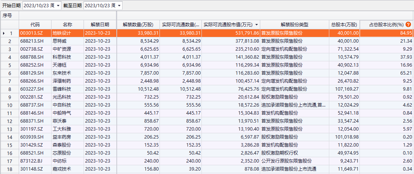This screenshot has height=174, width=414.
Task: Sort by the 代码 column header
Action: point(35,25)
